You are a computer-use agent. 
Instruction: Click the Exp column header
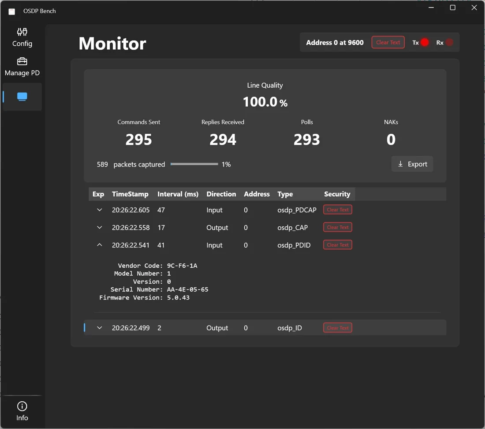tap(98, 194)
